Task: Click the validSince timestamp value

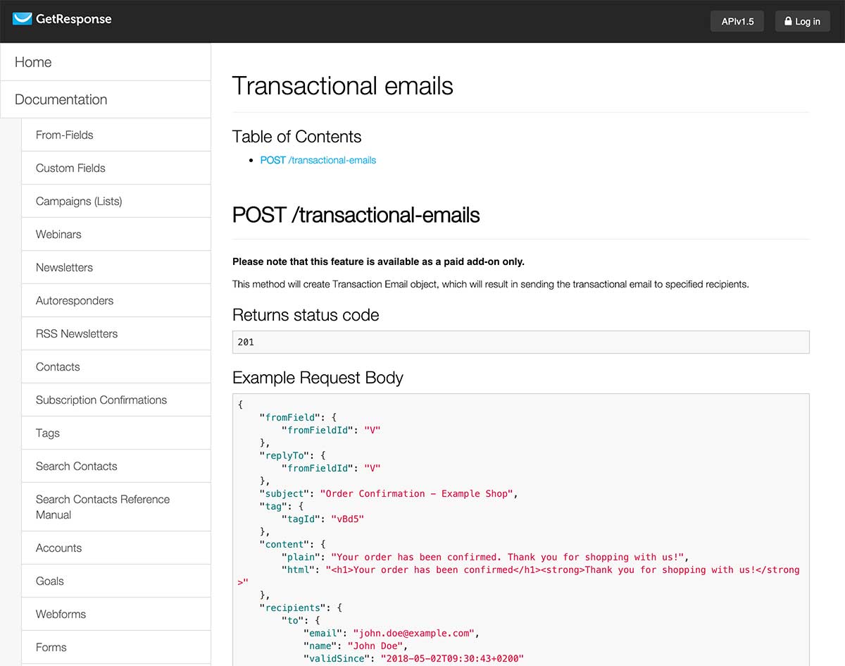Action: pos(453,658)
